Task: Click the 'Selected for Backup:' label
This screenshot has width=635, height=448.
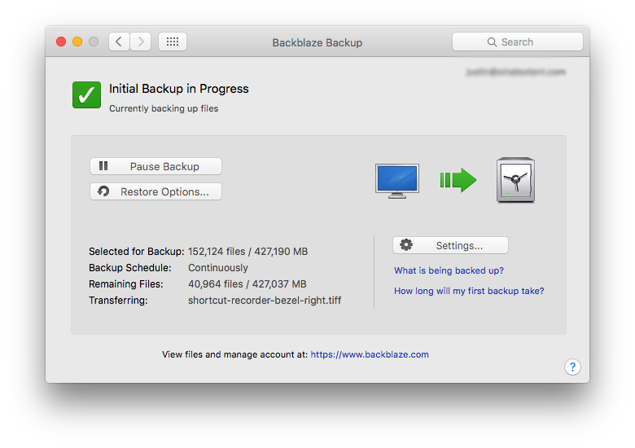Action: point(137,252)
